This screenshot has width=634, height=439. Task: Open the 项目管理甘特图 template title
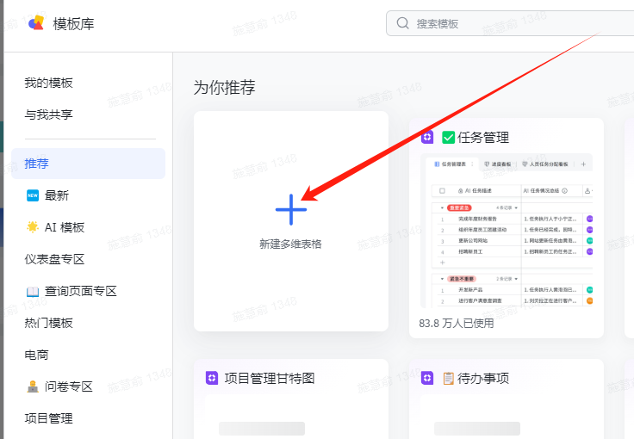[270, 379]
